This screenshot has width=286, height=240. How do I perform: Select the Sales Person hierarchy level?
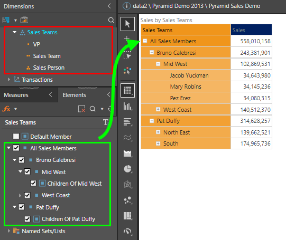(x=49, y=68)
